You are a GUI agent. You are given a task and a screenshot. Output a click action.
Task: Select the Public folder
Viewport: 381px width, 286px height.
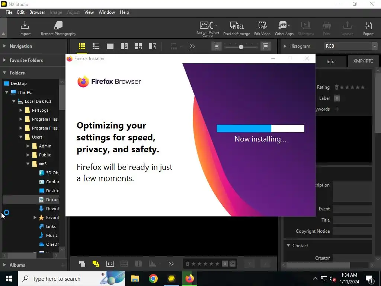(45, 155)
